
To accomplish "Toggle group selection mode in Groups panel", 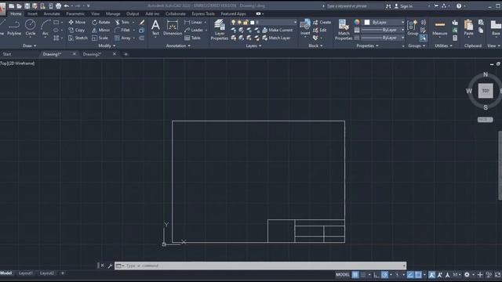I will (x=424, y=38).
